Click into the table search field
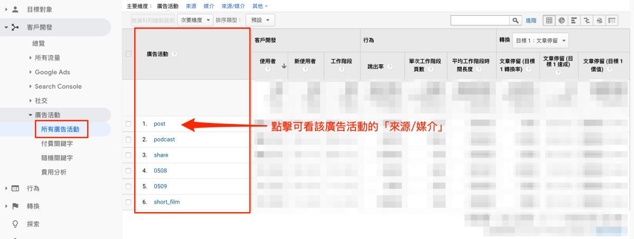The width and height of the screenshot is (634, 239). click(x=480, y=20)
